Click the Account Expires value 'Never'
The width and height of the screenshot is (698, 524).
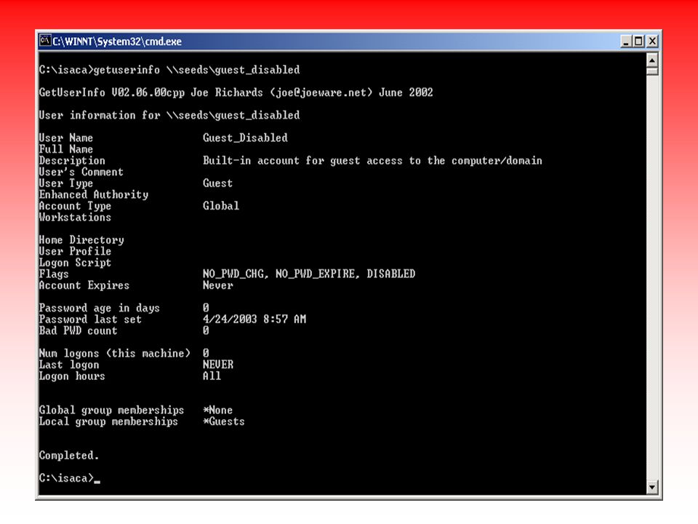(x=217, y=285)
